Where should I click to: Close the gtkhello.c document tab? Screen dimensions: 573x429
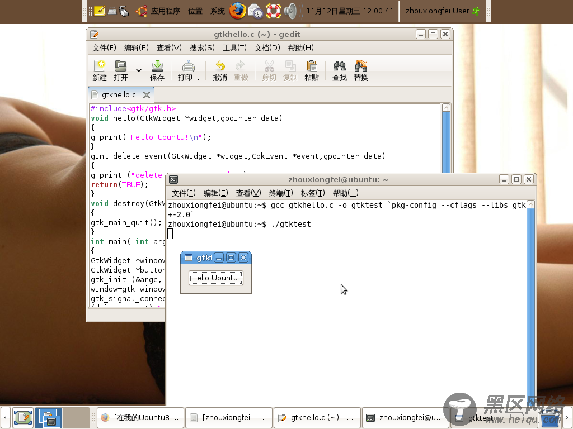147,95
